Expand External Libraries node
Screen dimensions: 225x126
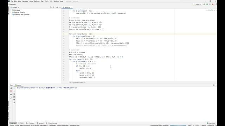tap(11, 12)
